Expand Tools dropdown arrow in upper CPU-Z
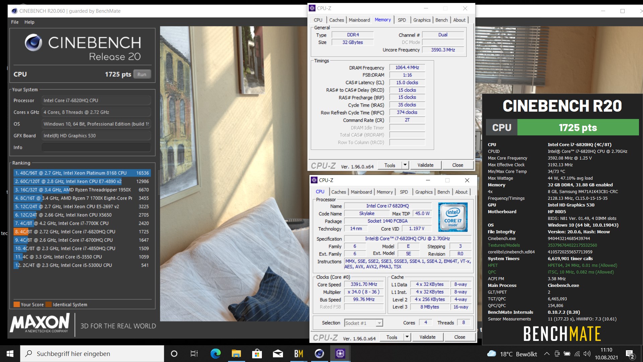Image resolution: width=643 pixels, height=362 pixels. coord(405,165)
